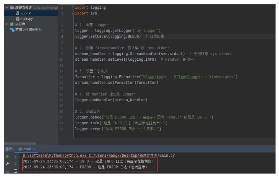
Task: Close the main run tab
Action: point(34,149)
